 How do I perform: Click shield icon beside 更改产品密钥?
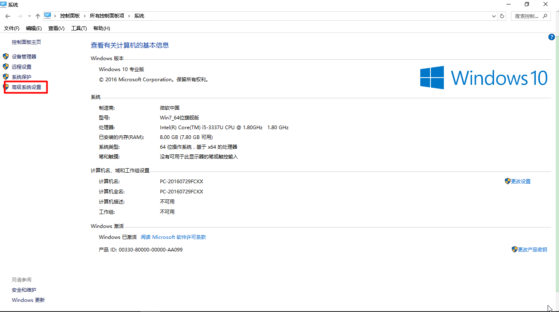pyautogui.click(x=515, y=249)
